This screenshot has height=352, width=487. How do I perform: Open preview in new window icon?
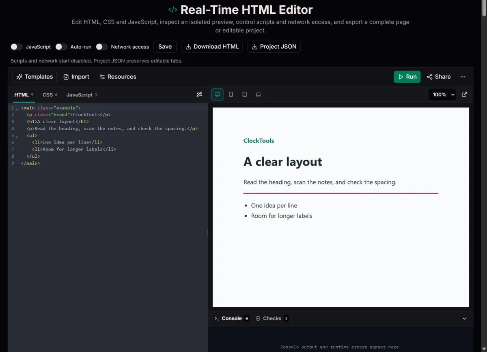point(465,94)
